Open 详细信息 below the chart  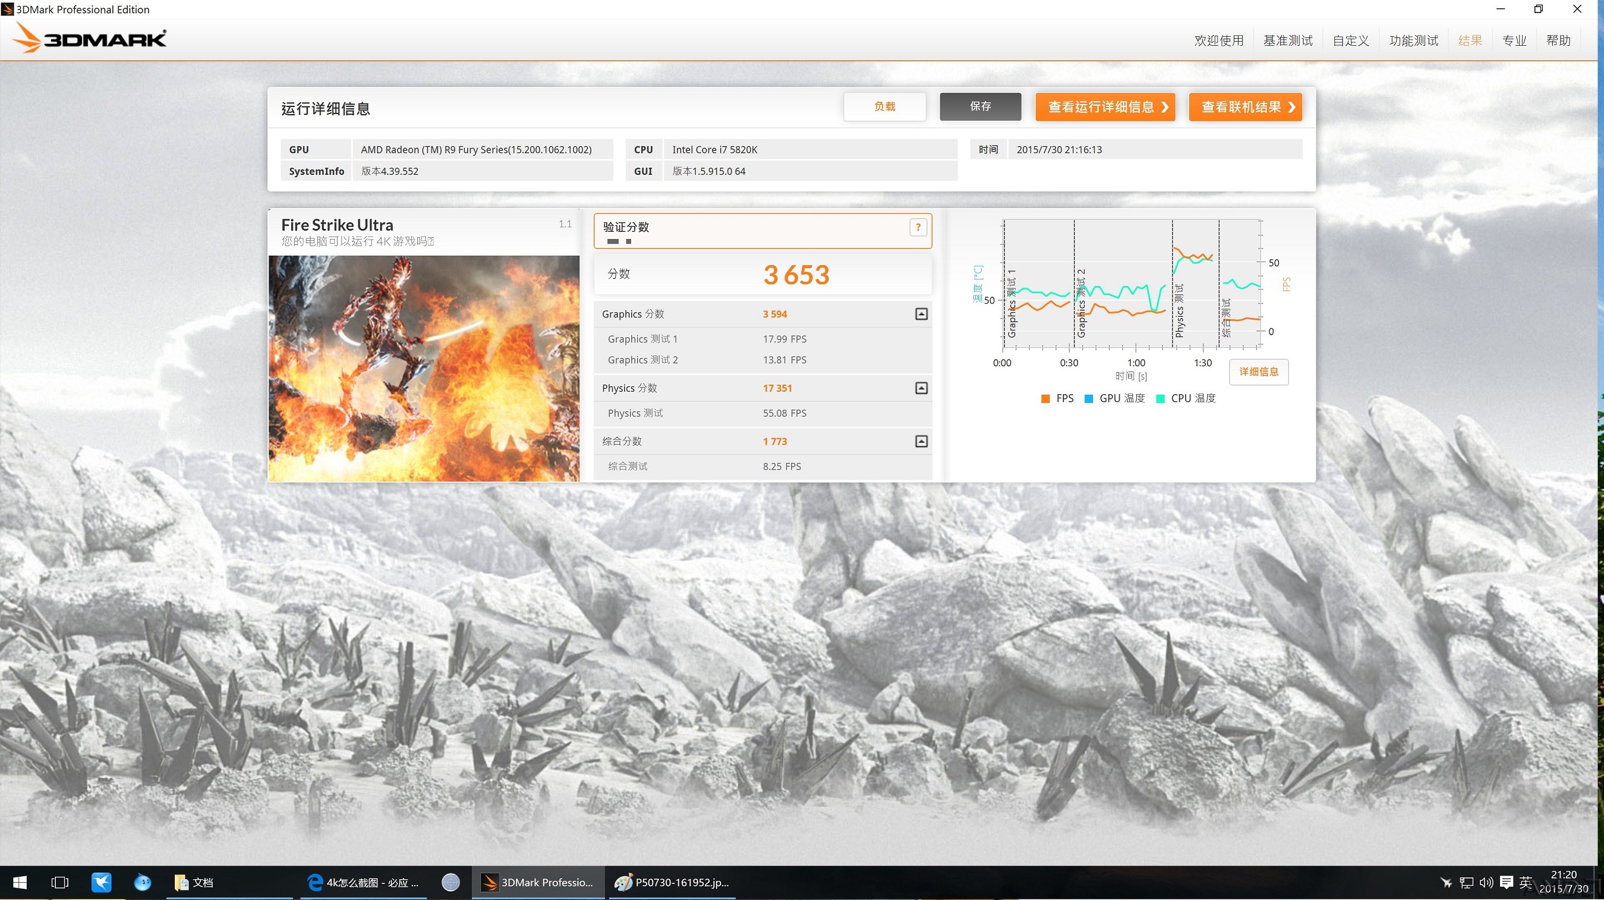point(1258,372)
